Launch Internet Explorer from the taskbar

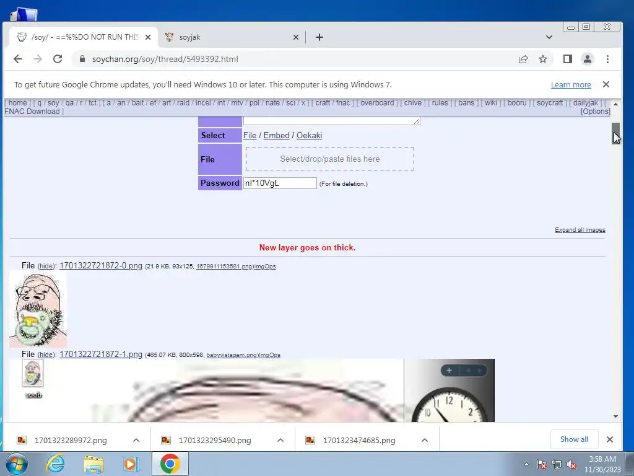point(55,464)
